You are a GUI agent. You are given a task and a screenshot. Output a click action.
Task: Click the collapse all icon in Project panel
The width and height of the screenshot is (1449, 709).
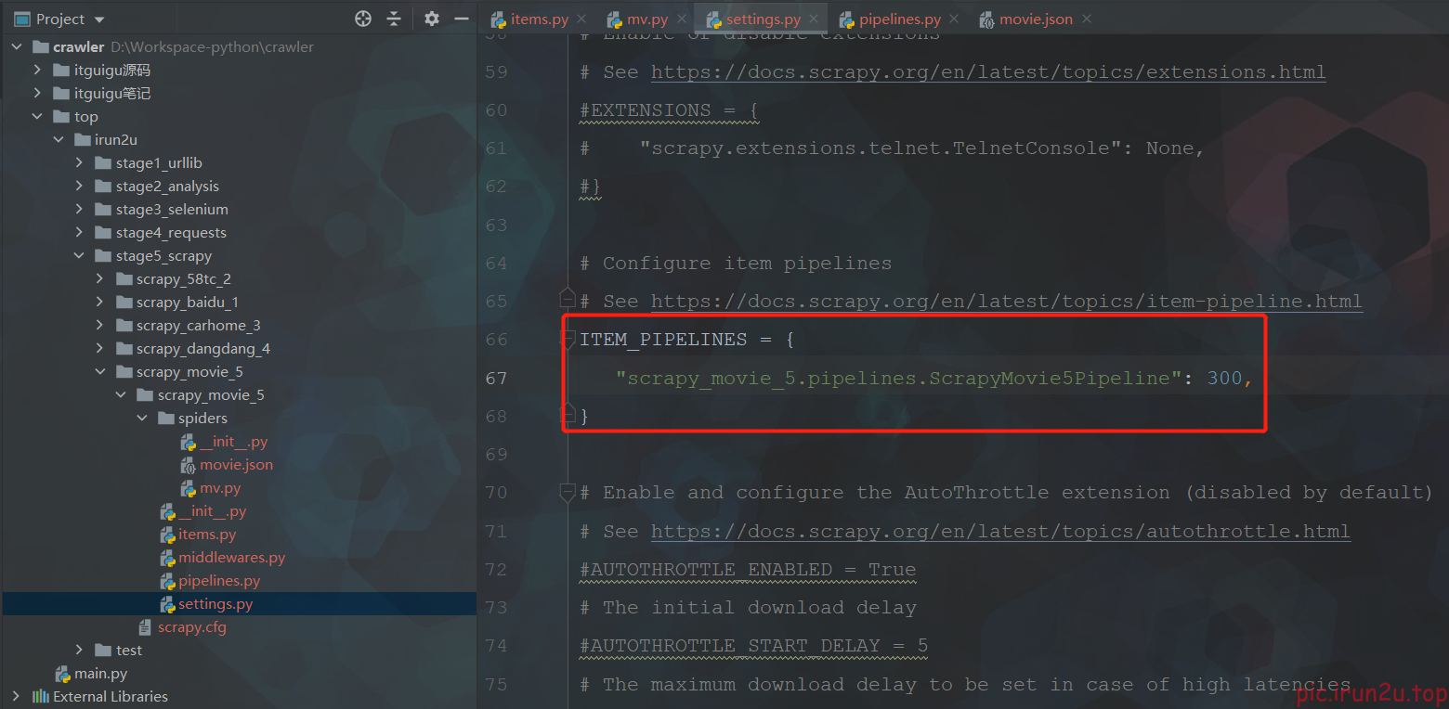394,19
